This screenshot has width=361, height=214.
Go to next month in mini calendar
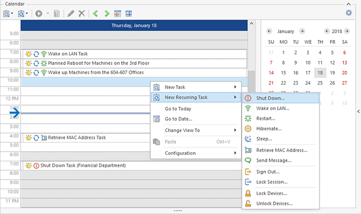click(302, 31)
